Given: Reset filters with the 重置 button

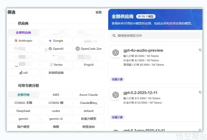Looking at the screenshot, I should tap(98, 12).
